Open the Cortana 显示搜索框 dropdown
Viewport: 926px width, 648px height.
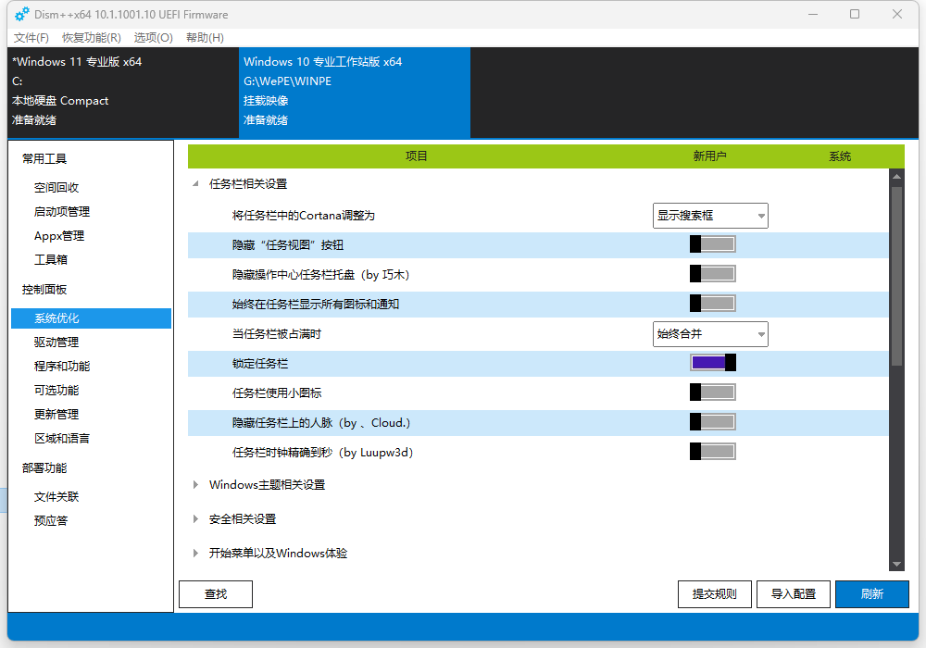pyautogui.click(x=710, y=216)
